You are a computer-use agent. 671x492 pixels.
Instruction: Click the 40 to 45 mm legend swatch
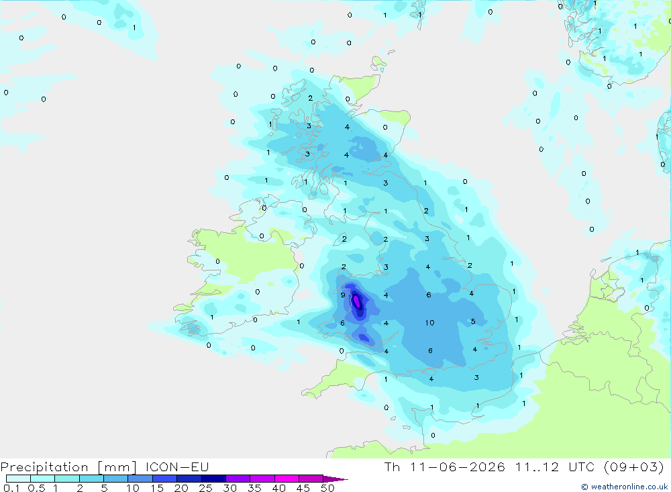287,479
